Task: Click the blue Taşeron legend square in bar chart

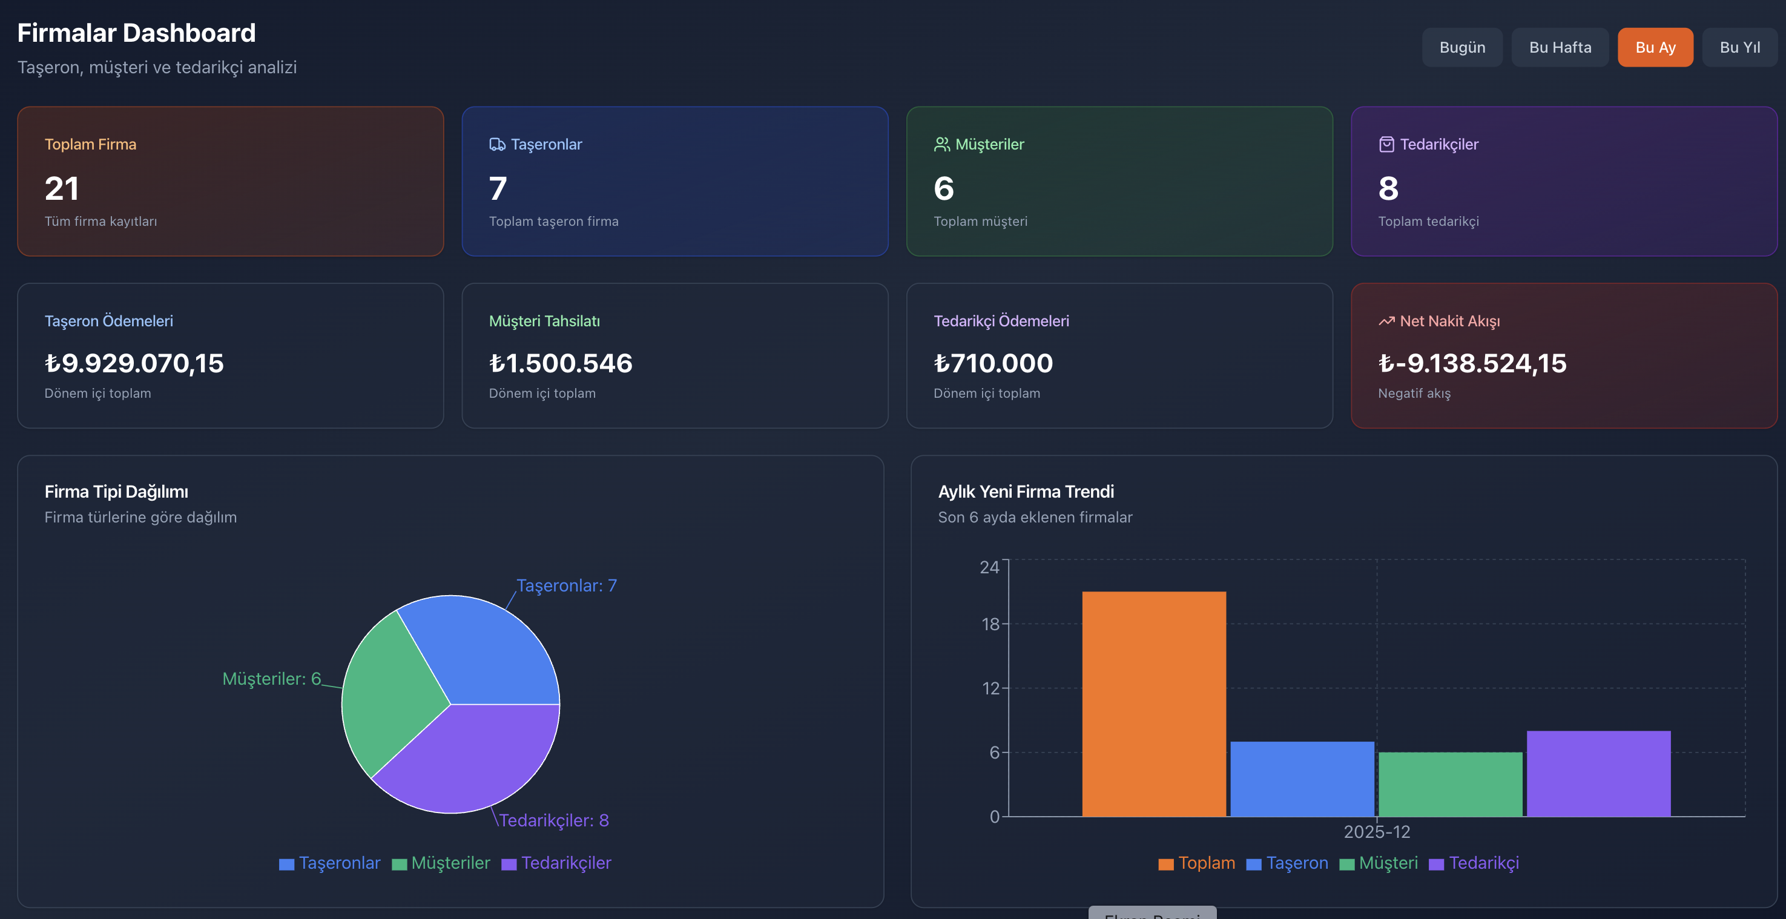Action: coord(1253,863)
